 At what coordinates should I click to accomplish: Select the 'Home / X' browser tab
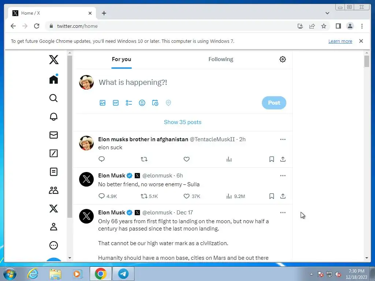coord(52,13)
